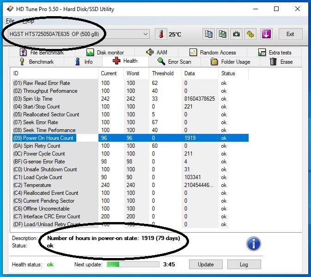Click the 103341 data value

192,177
